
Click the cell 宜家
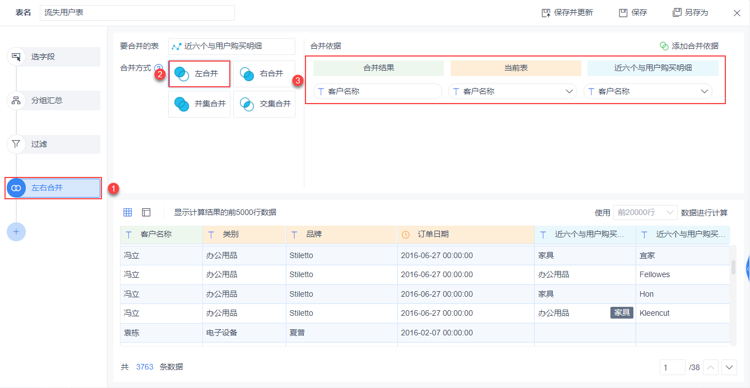pyautogui.click(x=683, y=255)
